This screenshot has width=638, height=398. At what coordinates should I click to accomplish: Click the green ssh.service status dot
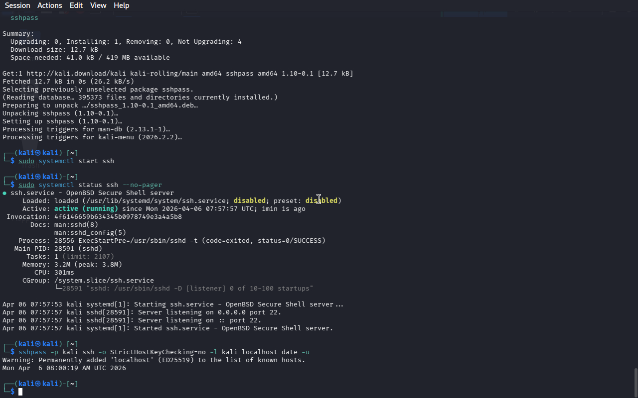coord(4,193)
